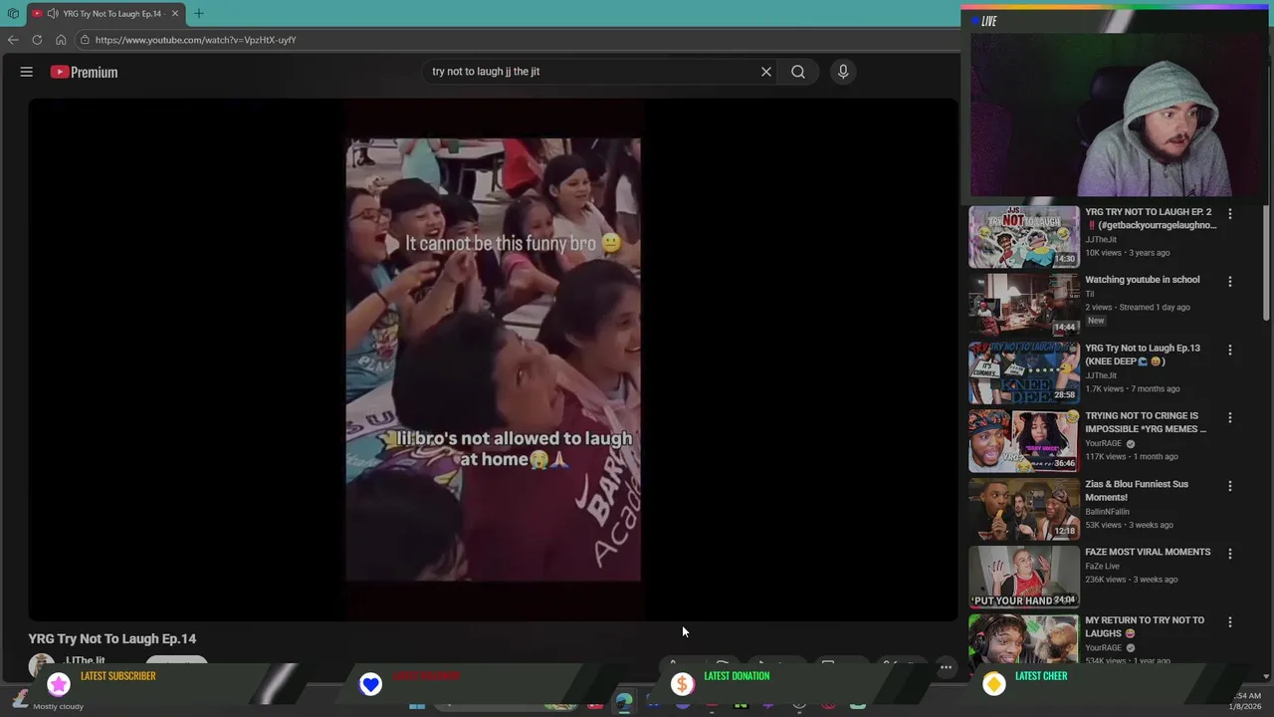Screen dimensions: 1274x717
Task: Open title YRG TRY NOT TO LAUGH EP. 2
Action: click(x=1151, y=218)
